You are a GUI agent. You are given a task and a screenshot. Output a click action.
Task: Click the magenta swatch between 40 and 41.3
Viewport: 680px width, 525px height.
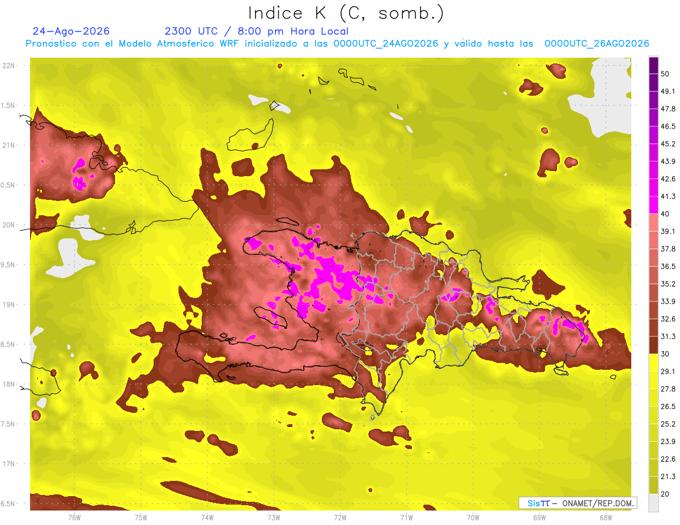[x=654, y=205]
